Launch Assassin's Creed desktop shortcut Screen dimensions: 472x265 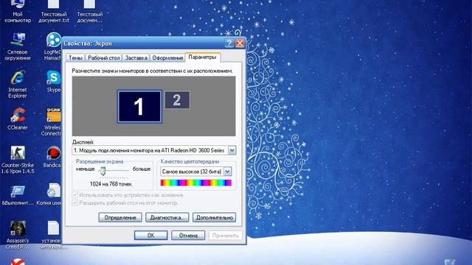coord(18,236)
